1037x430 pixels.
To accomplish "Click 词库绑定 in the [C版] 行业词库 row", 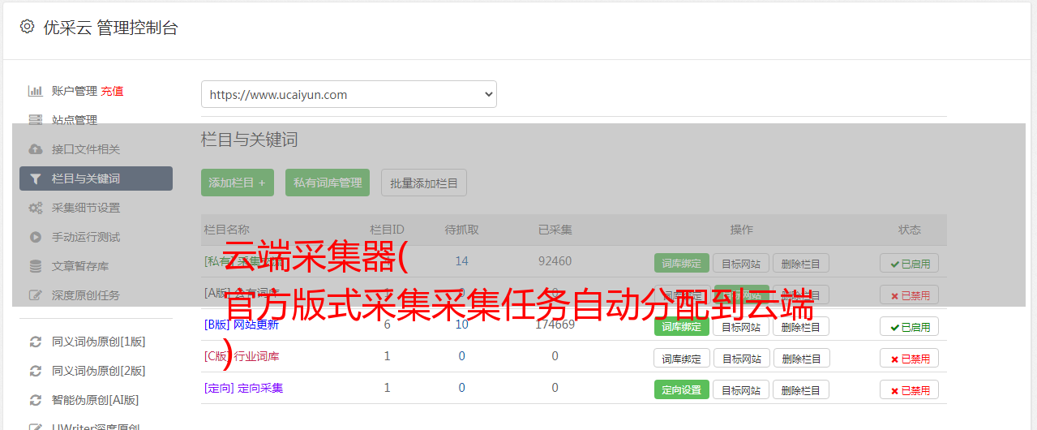I will tap(682, 358).
